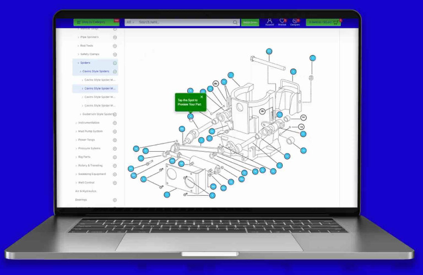Click the hotspot below the green tooltip
This screenshot has width=423, height=275.
tap(190, 117)
